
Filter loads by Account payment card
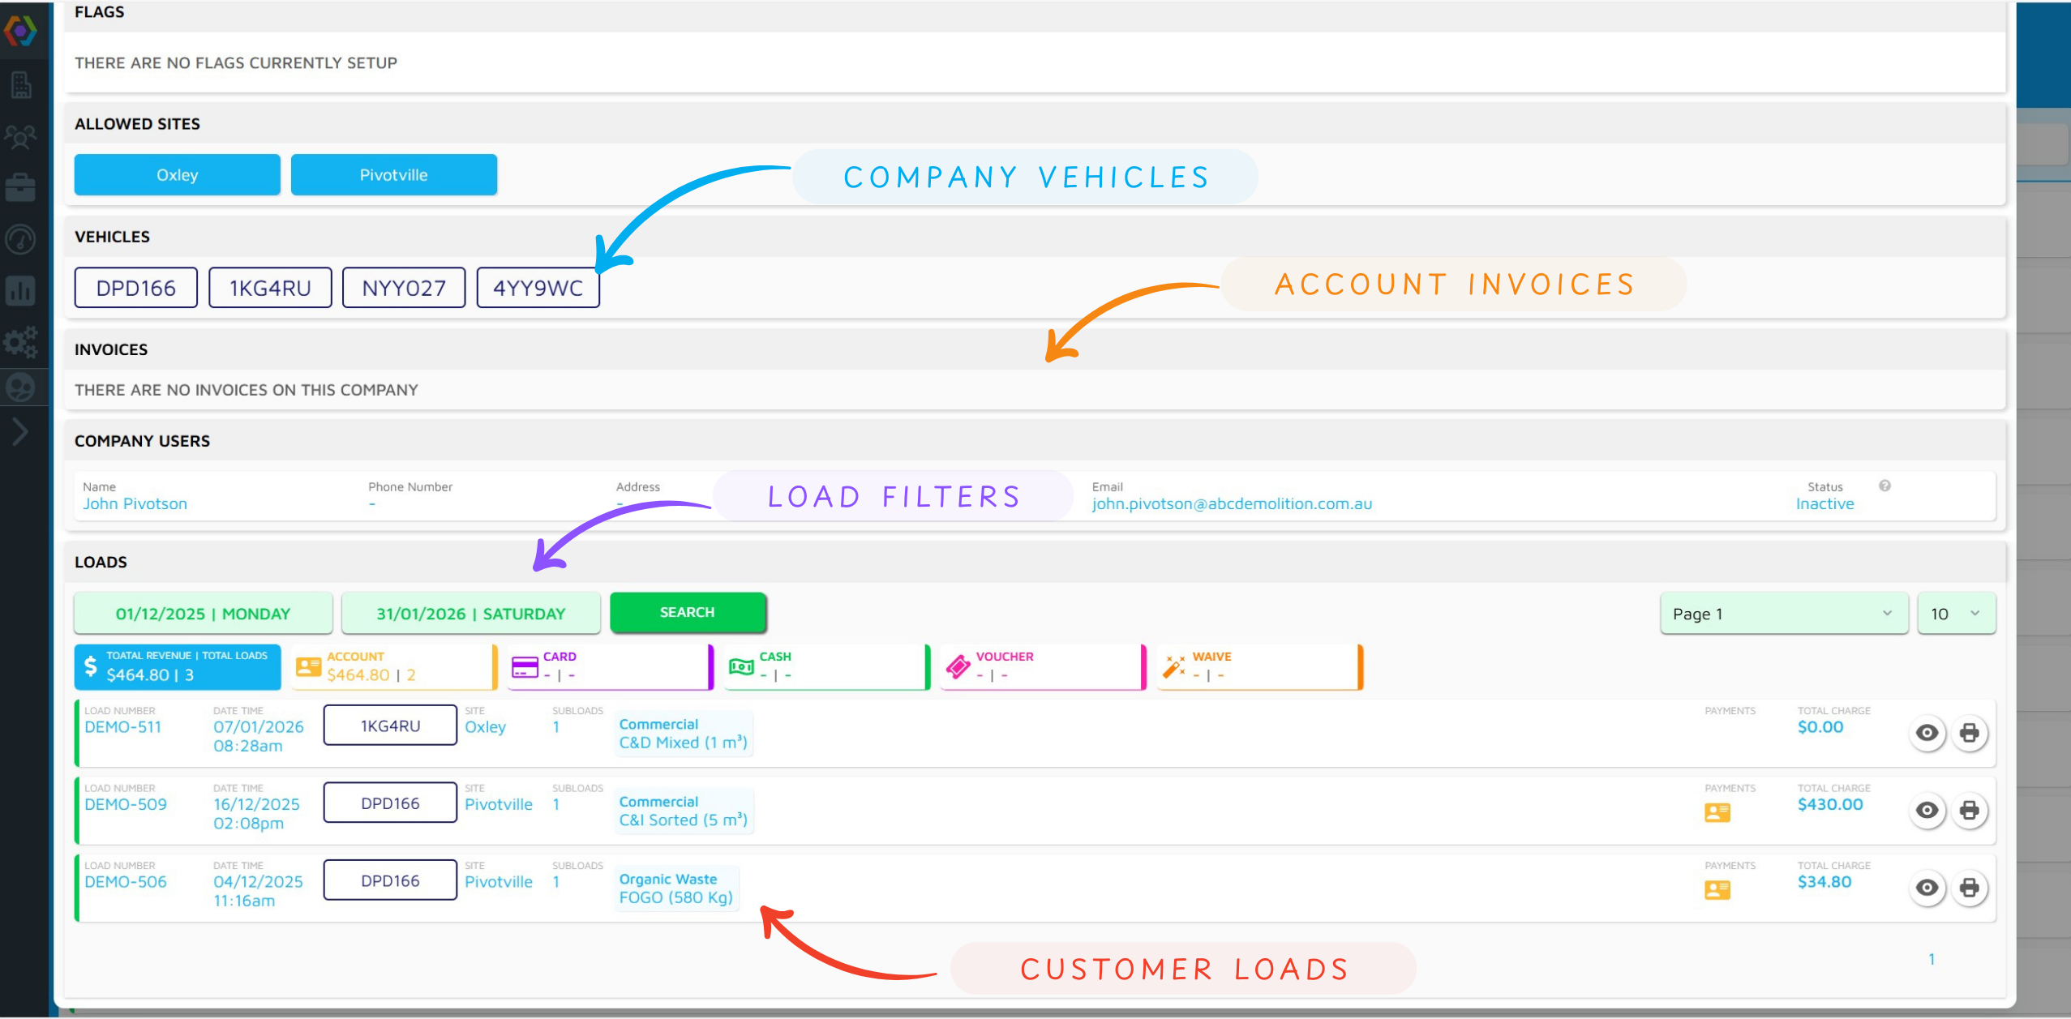(394, 666)
